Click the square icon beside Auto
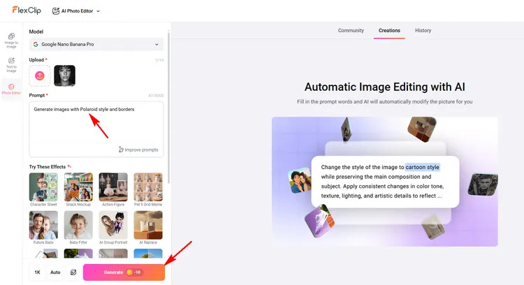Image resolution: width=524 pixels, height=285 pixels. 73,272
